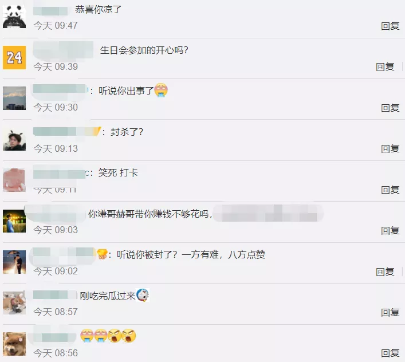Open the cloudy skyline avatar

(14, 99)
